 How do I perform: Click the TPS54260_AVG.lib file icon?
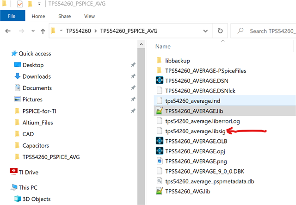[160, 191]
